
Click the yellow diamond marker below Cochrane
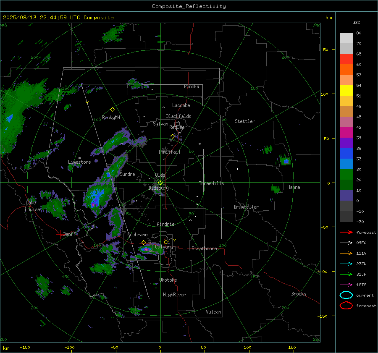tap(144, 242)
